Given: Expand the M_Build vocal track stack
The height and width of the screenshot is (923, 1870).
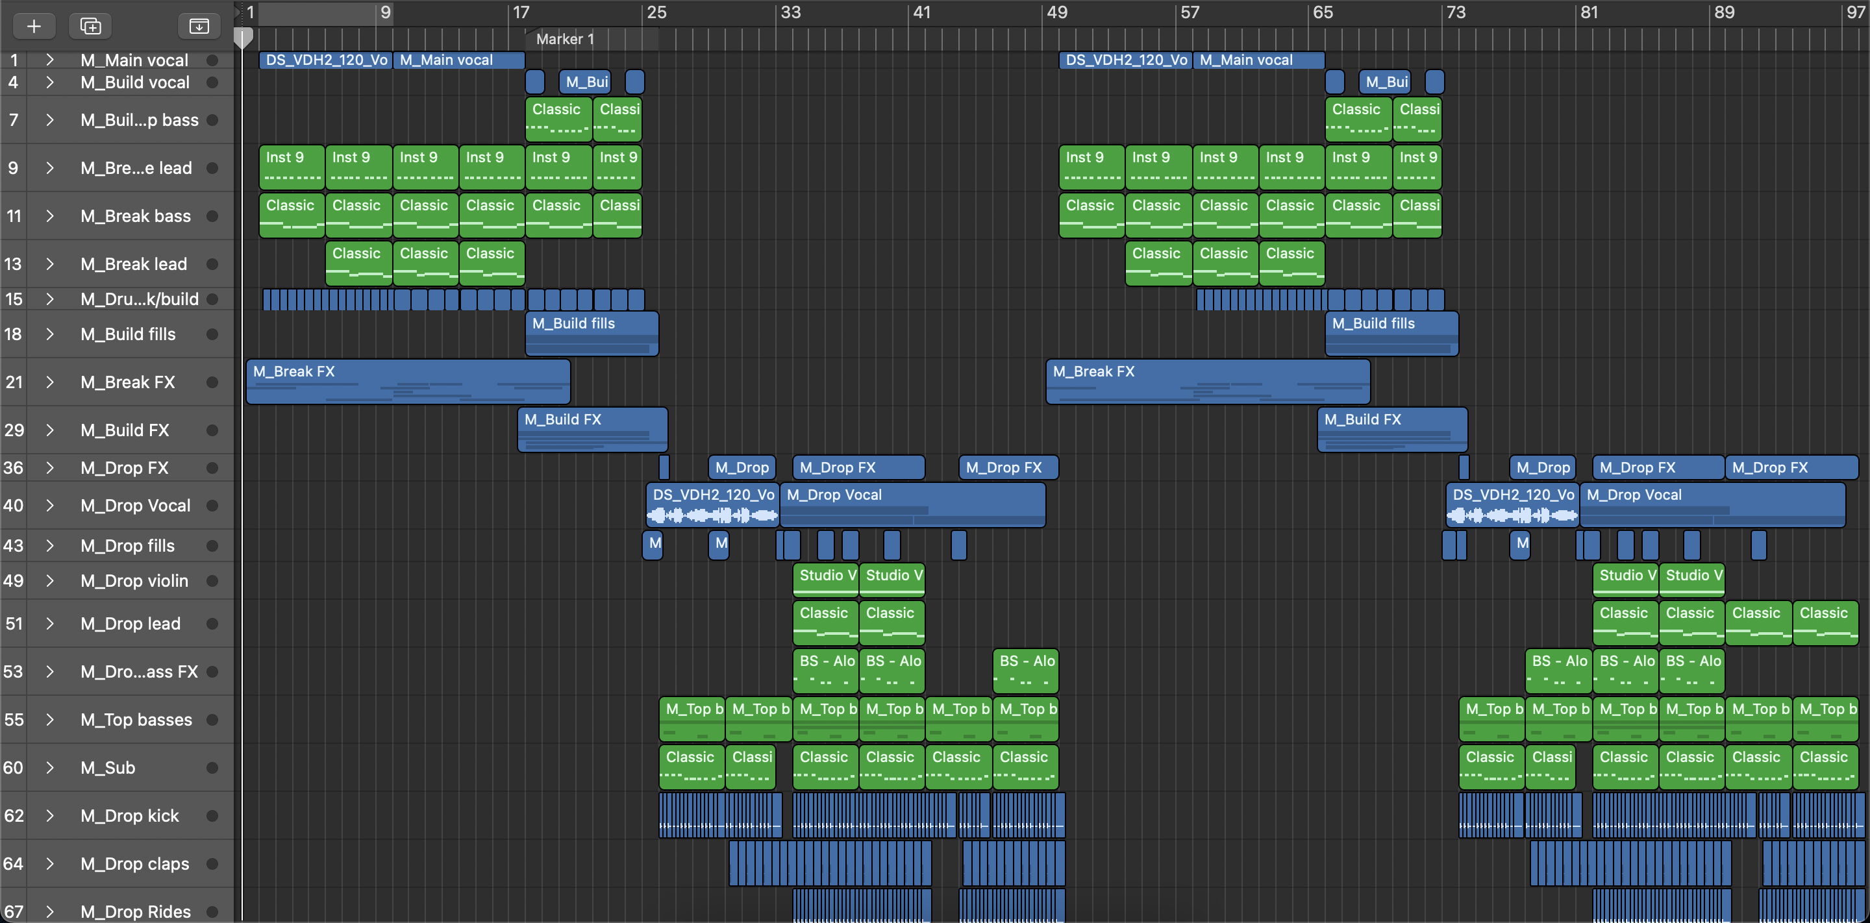Looking at the screenshot, I should tap(49, 82).
